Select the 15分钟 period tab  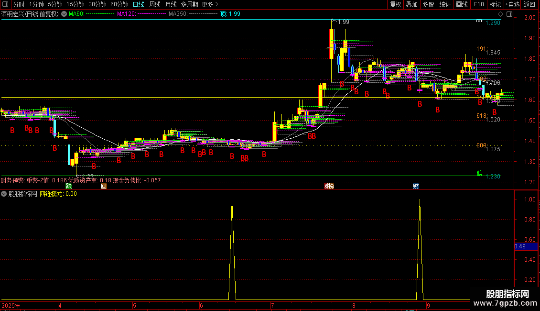pyautogui.click(x=76, y=4)
